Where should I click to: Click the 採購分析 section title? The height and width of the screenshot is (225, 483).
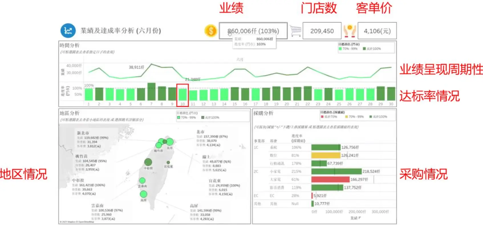click(263, 113)
